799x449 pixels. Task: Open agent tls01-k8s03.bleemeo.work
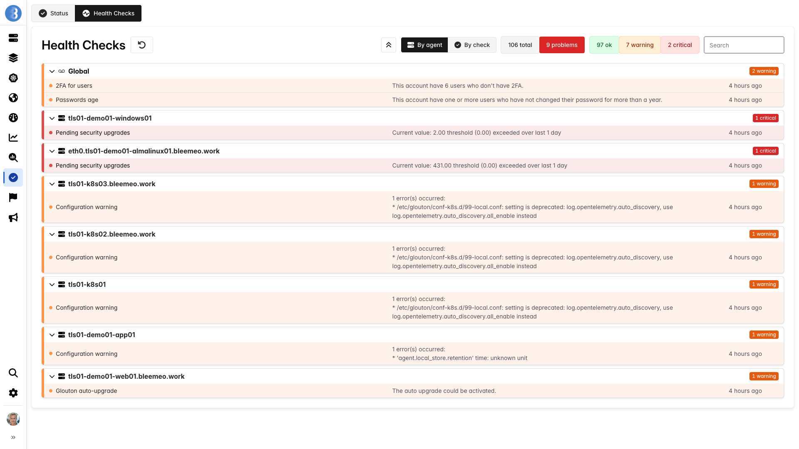click(112, 184)
